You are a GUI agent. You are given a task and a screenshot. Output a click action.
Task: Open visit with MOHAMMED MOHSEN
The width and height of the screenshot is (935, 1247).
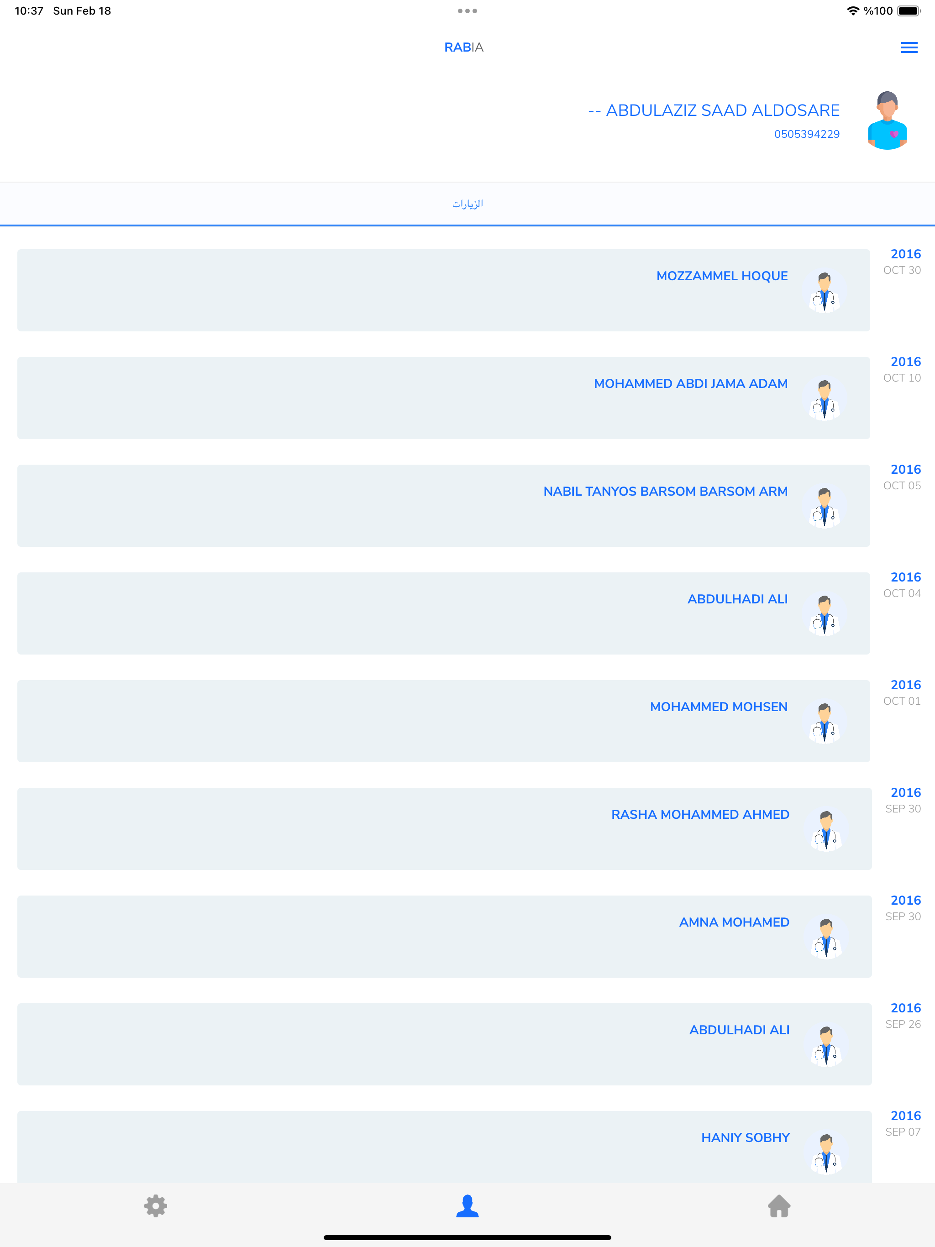443,721
